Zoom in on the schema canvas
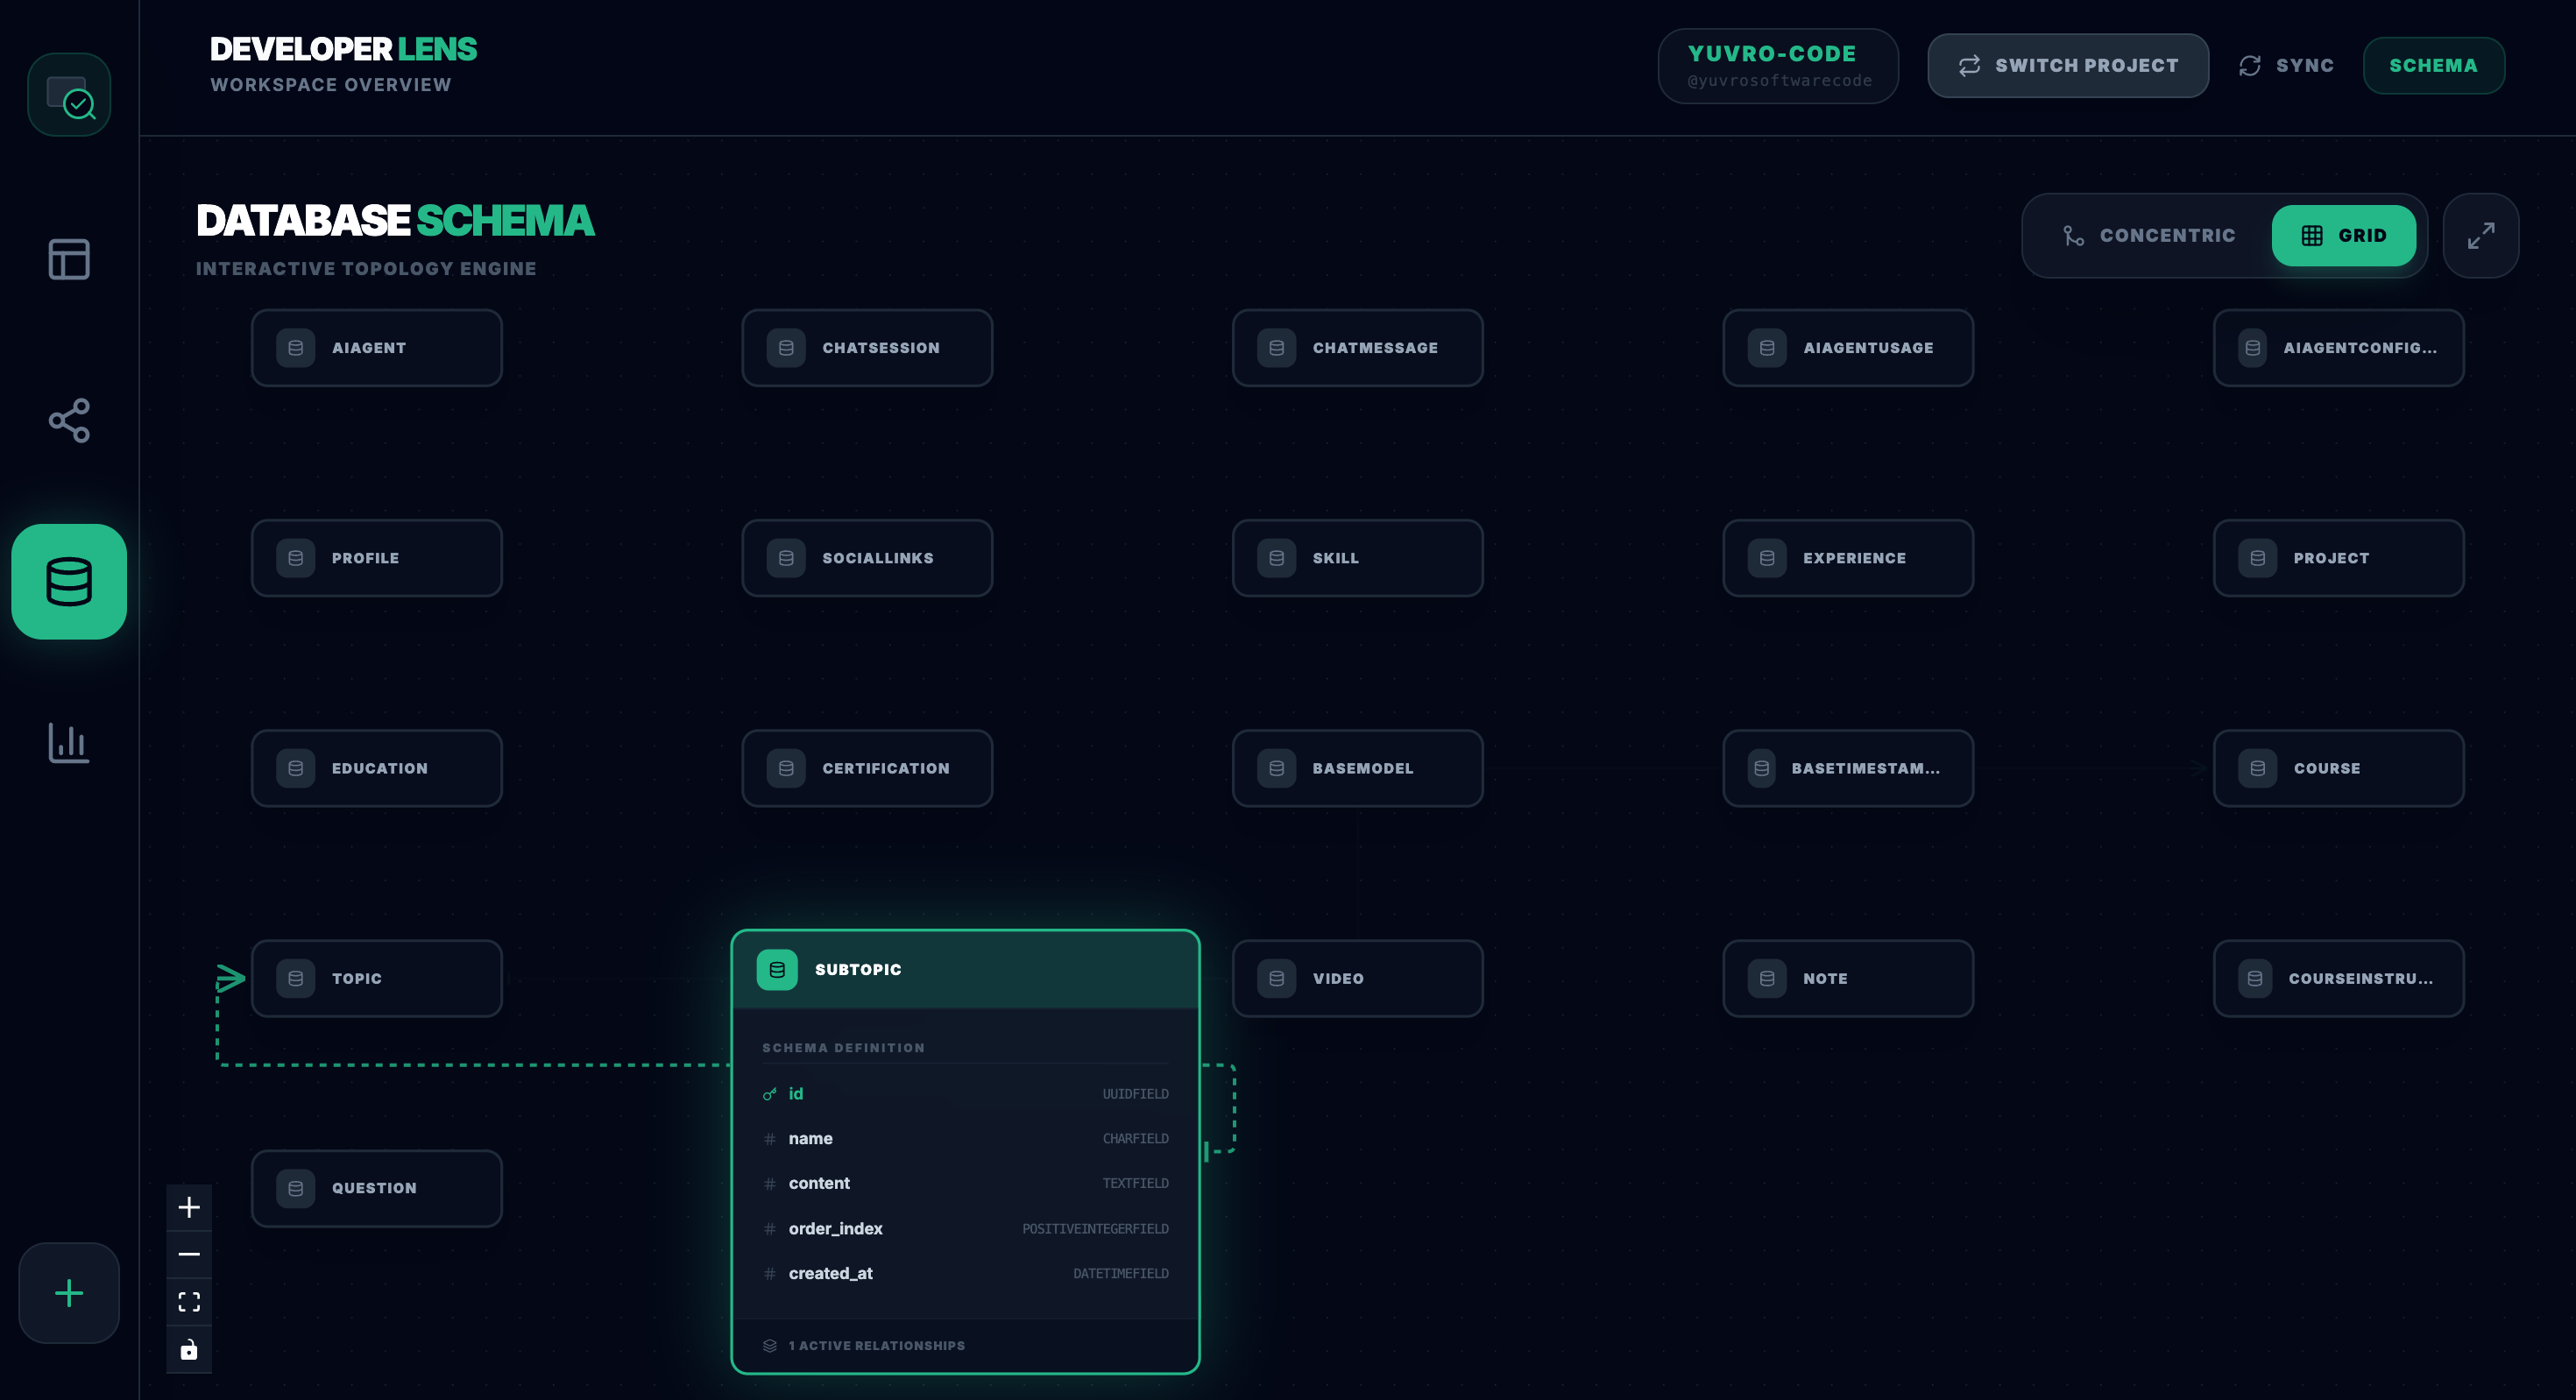The width and height of the screenshot is (2576, 1400). point(189,1207)
